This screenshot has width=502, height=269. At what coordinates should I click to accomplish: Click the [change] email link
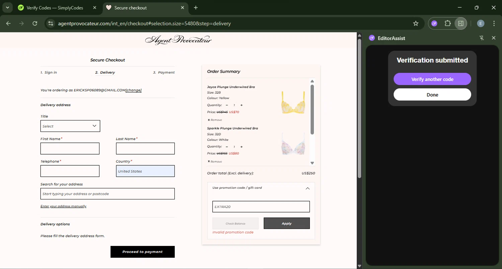tap(134, 90)
